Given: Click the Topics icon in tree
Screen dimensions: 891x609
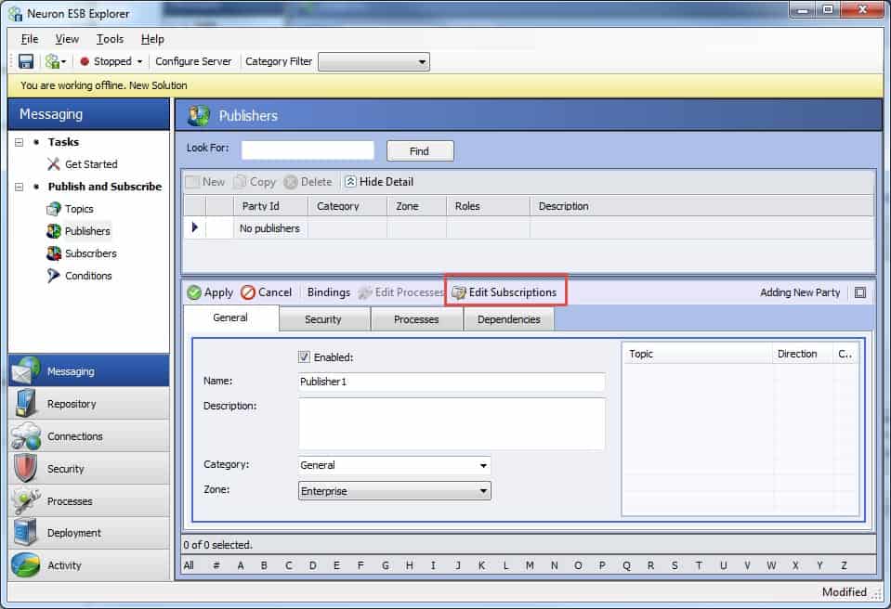Looking at the screenshot, I should tap(53, 209).
